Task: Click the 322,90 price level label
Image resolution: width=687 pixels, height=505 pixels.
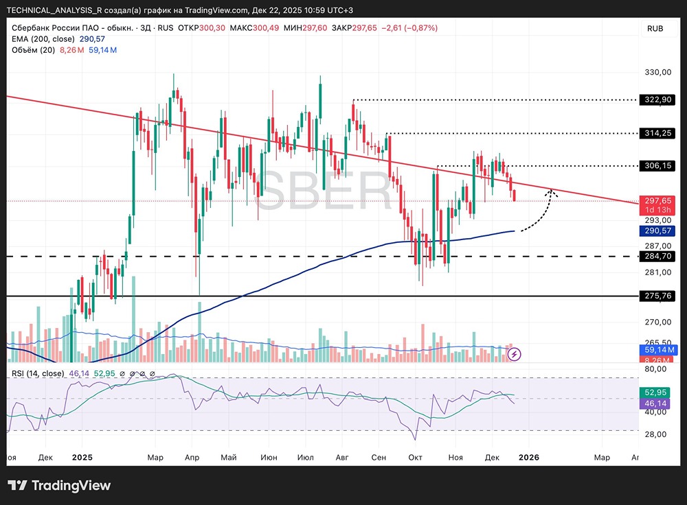Action: click(657, 99)
